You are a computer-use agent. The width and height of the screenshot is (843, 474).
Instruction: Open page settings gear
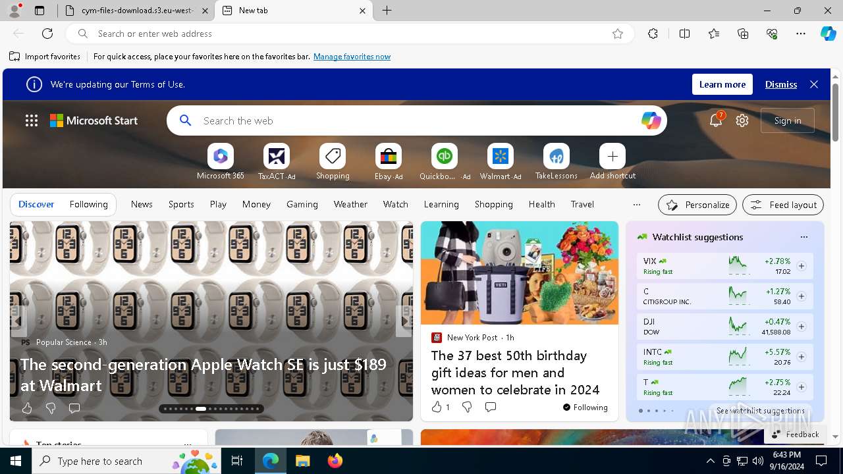click(742, 120)
